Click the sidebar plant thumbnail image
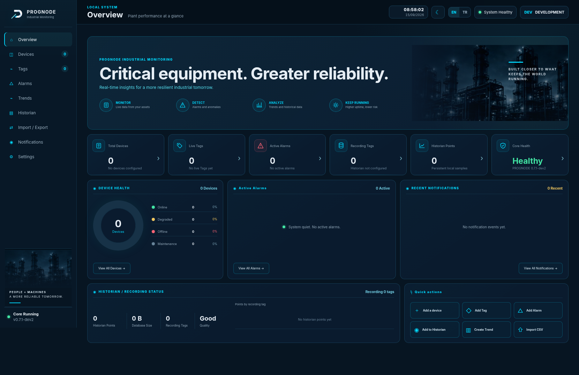This screenshot has height=375, width=579. tap(38, 278)
